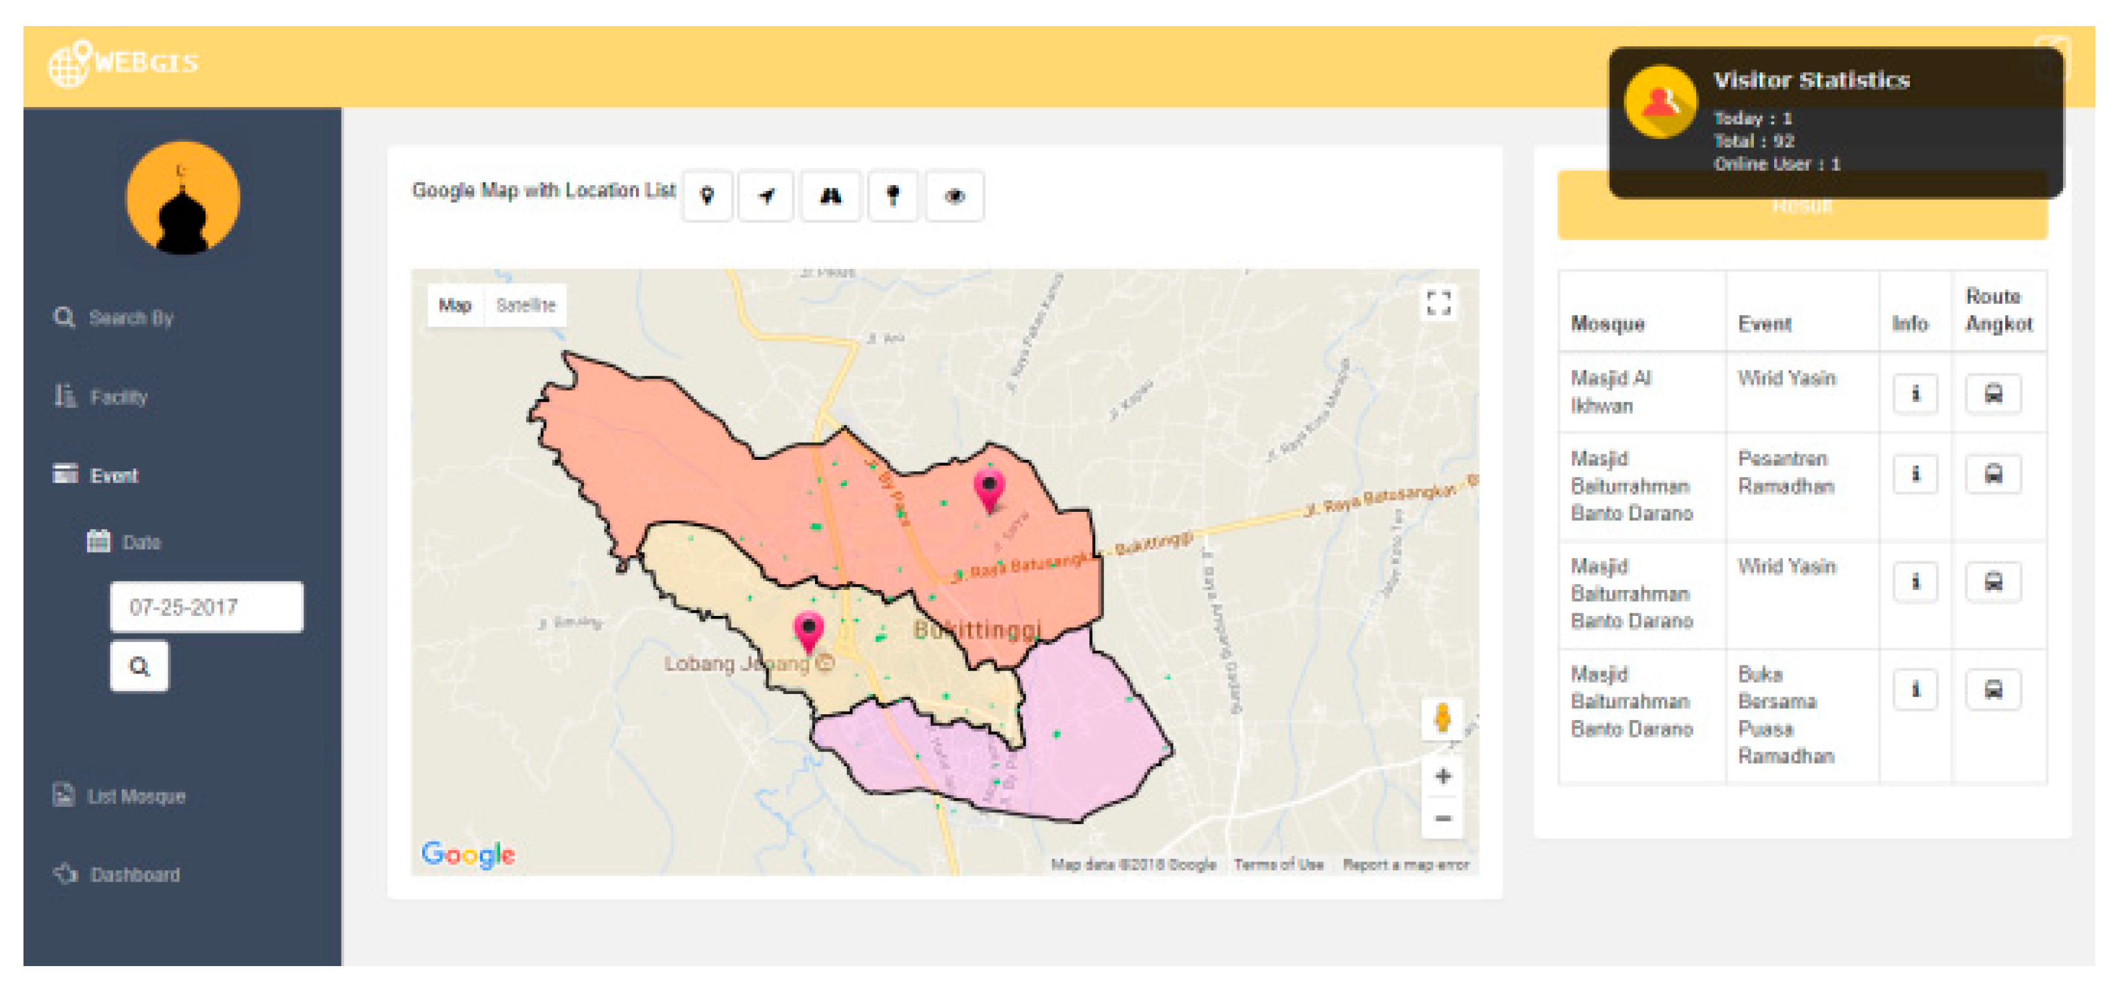Click the map zoom in plus button
Viewport: 2122px width, 994px height.
pyautogui.click(x=1442, y=776)
